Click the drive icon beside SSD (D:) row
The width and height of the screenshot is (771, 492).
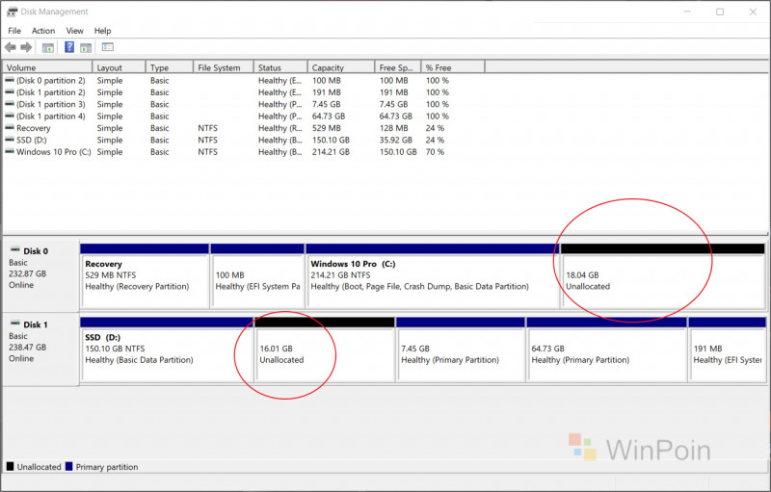tap(10, 140)
